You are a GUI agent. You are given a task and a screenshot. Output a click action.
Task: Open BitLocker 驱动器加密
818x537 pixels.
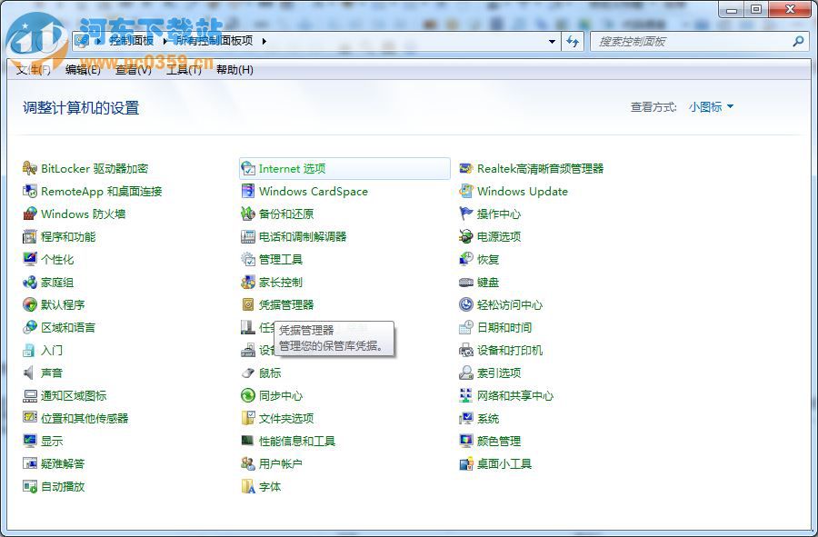point(86,169)
